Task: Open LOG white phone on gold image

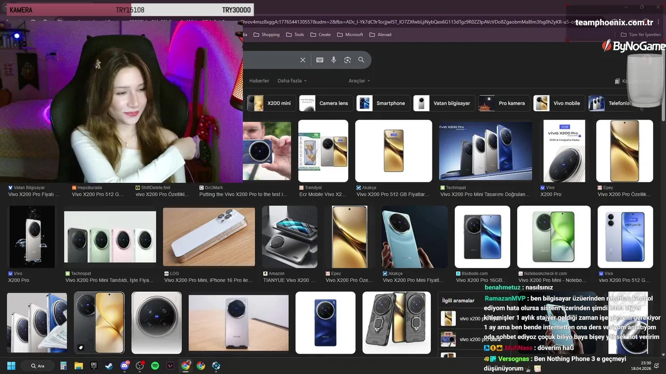Action: click(209, 237)
